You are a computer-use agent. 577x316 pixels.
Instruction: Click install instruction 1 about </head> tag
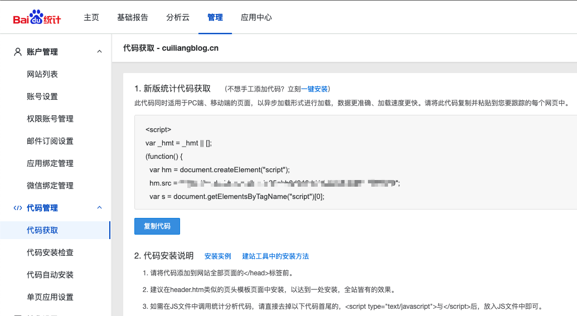(218, 273)
